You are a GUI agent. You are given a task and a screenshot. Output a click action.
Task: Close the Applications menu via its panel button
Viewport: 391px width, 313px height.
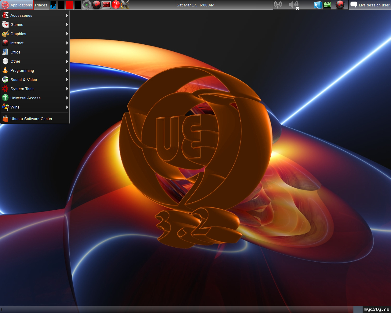[x=17, y=5]
